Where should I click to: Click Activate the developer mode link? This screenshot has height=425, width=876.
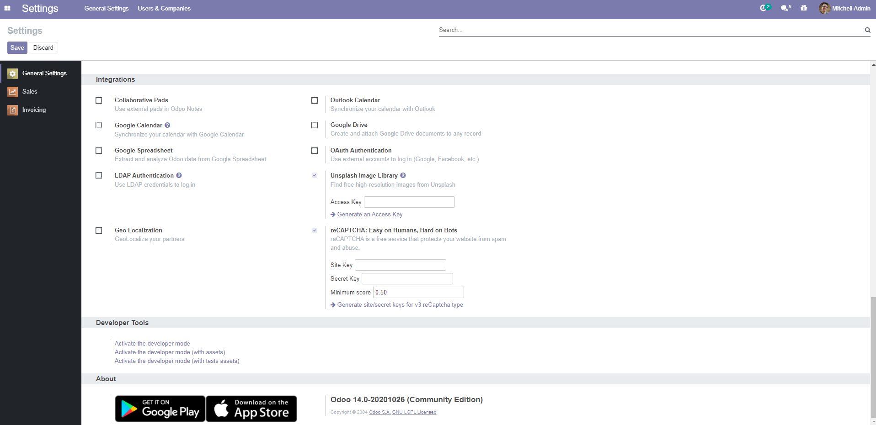point(152,343)
